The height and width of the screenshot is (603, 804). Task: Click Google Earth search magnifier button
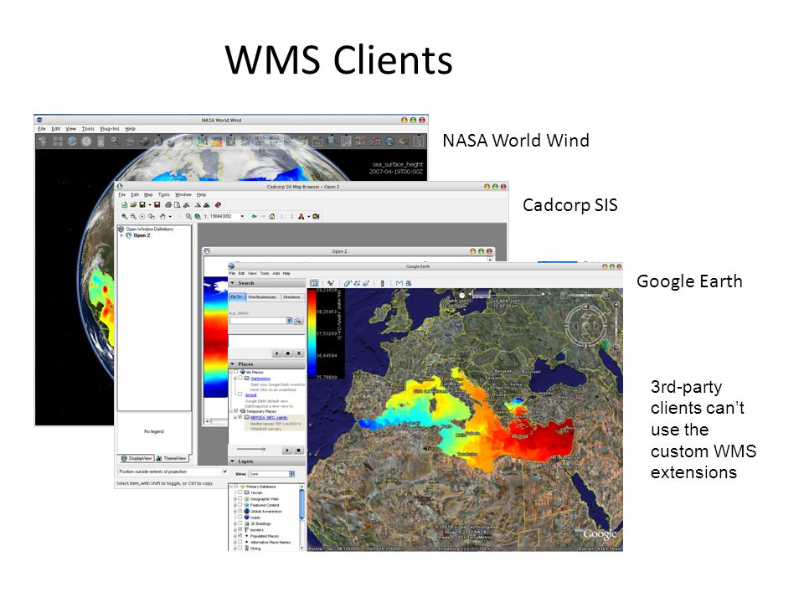[x=298, y=321]
